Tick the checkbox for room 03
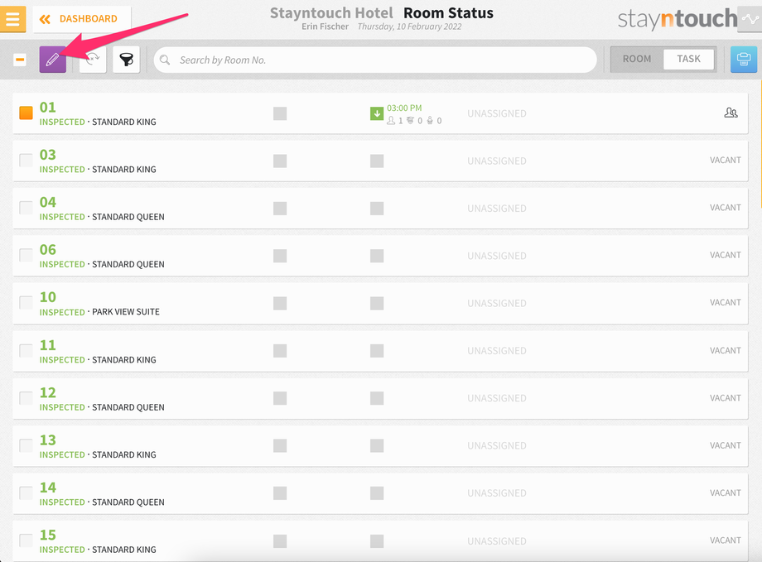The height and width of the screenshot is (562, 762). tap(26, 160)
